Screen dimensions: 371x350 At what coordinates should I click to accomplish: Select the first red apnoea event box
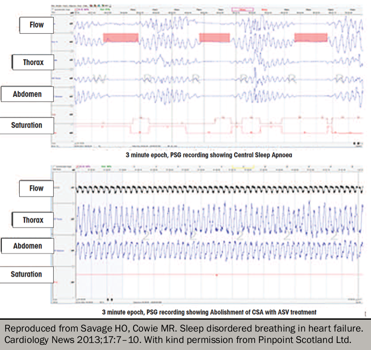pyautogui.click(x=120, y=38)
